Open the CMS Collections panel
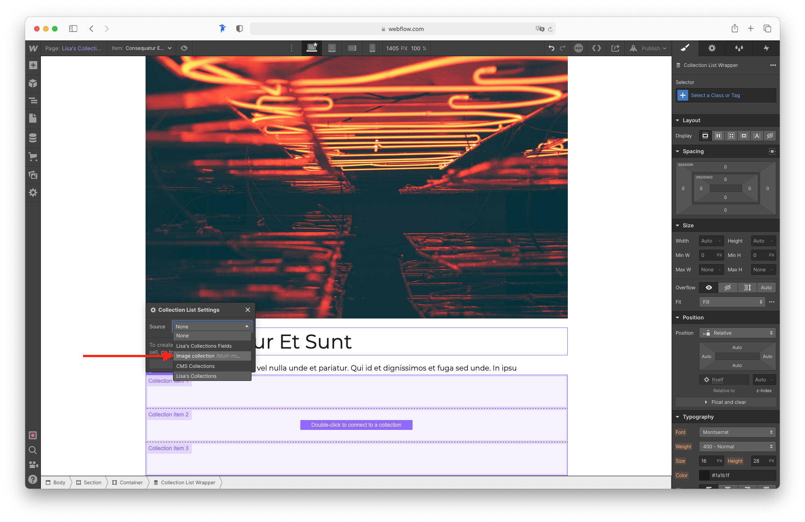The height and width of the screenshot is (522, 805). tap(33, 137)
